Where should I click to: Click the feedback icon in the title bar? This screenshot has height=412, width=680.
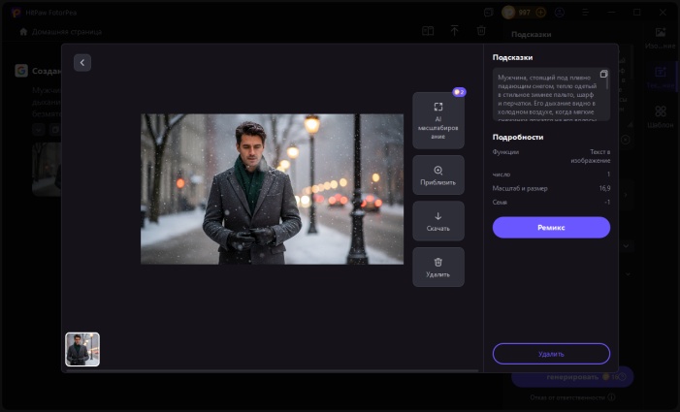489,13
